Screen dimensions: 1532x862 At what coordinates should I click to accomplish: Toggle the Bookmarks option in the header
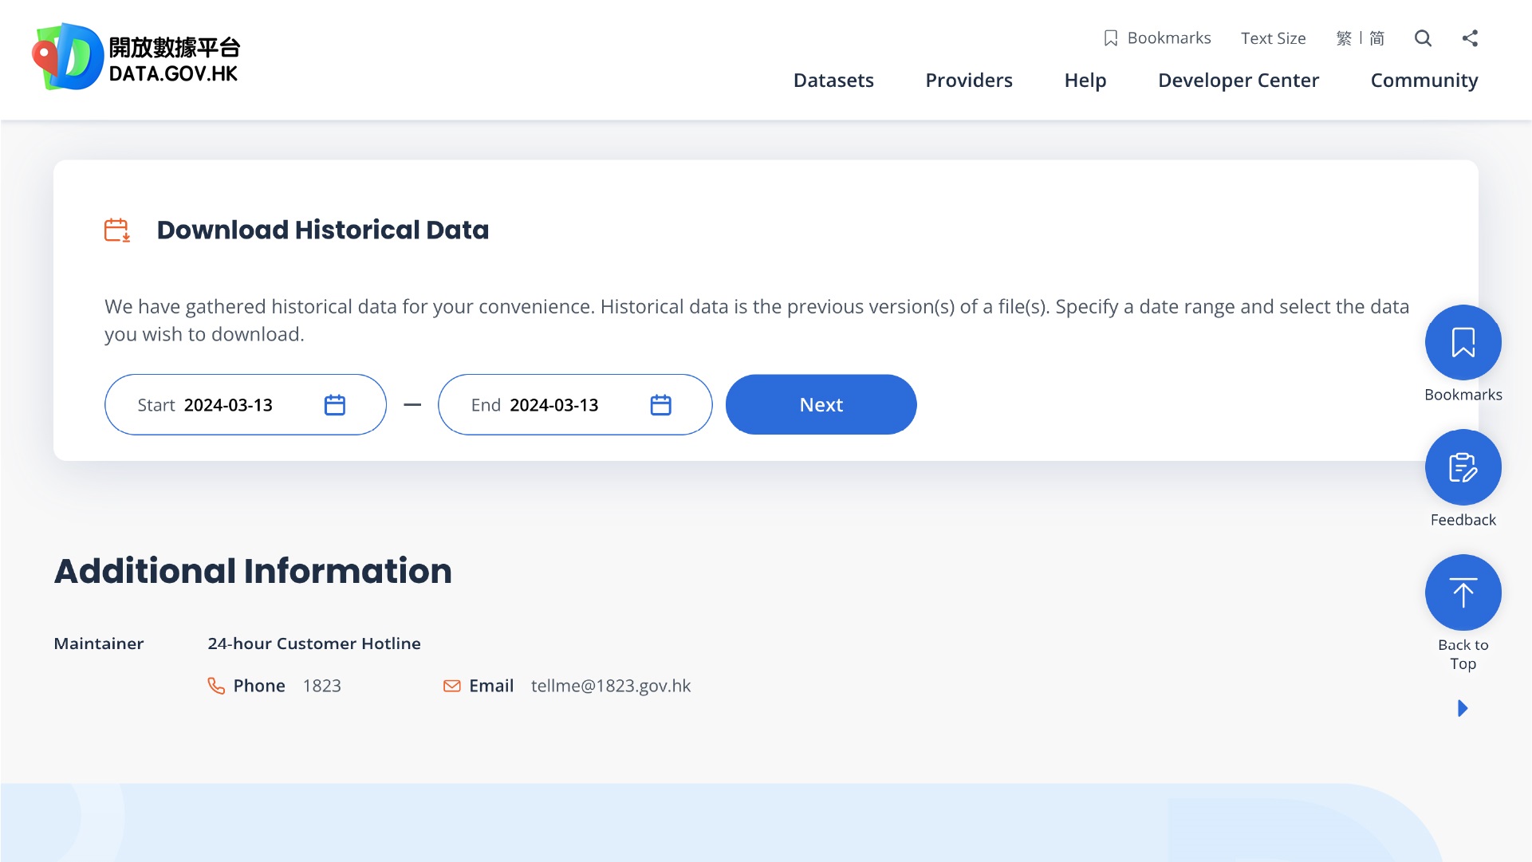[x=1156, y=38]
